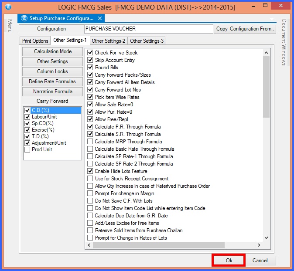Select Carry Forward section
Image resolution: width=294 pixels, height=271 pixels.
(x=52, y=101)
